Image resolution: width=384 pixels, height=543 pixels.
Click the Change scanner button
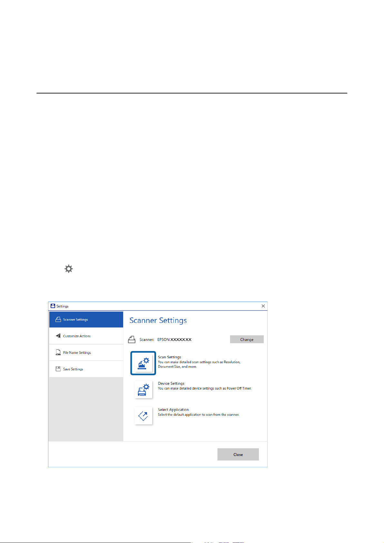click(x=247, y=339)
